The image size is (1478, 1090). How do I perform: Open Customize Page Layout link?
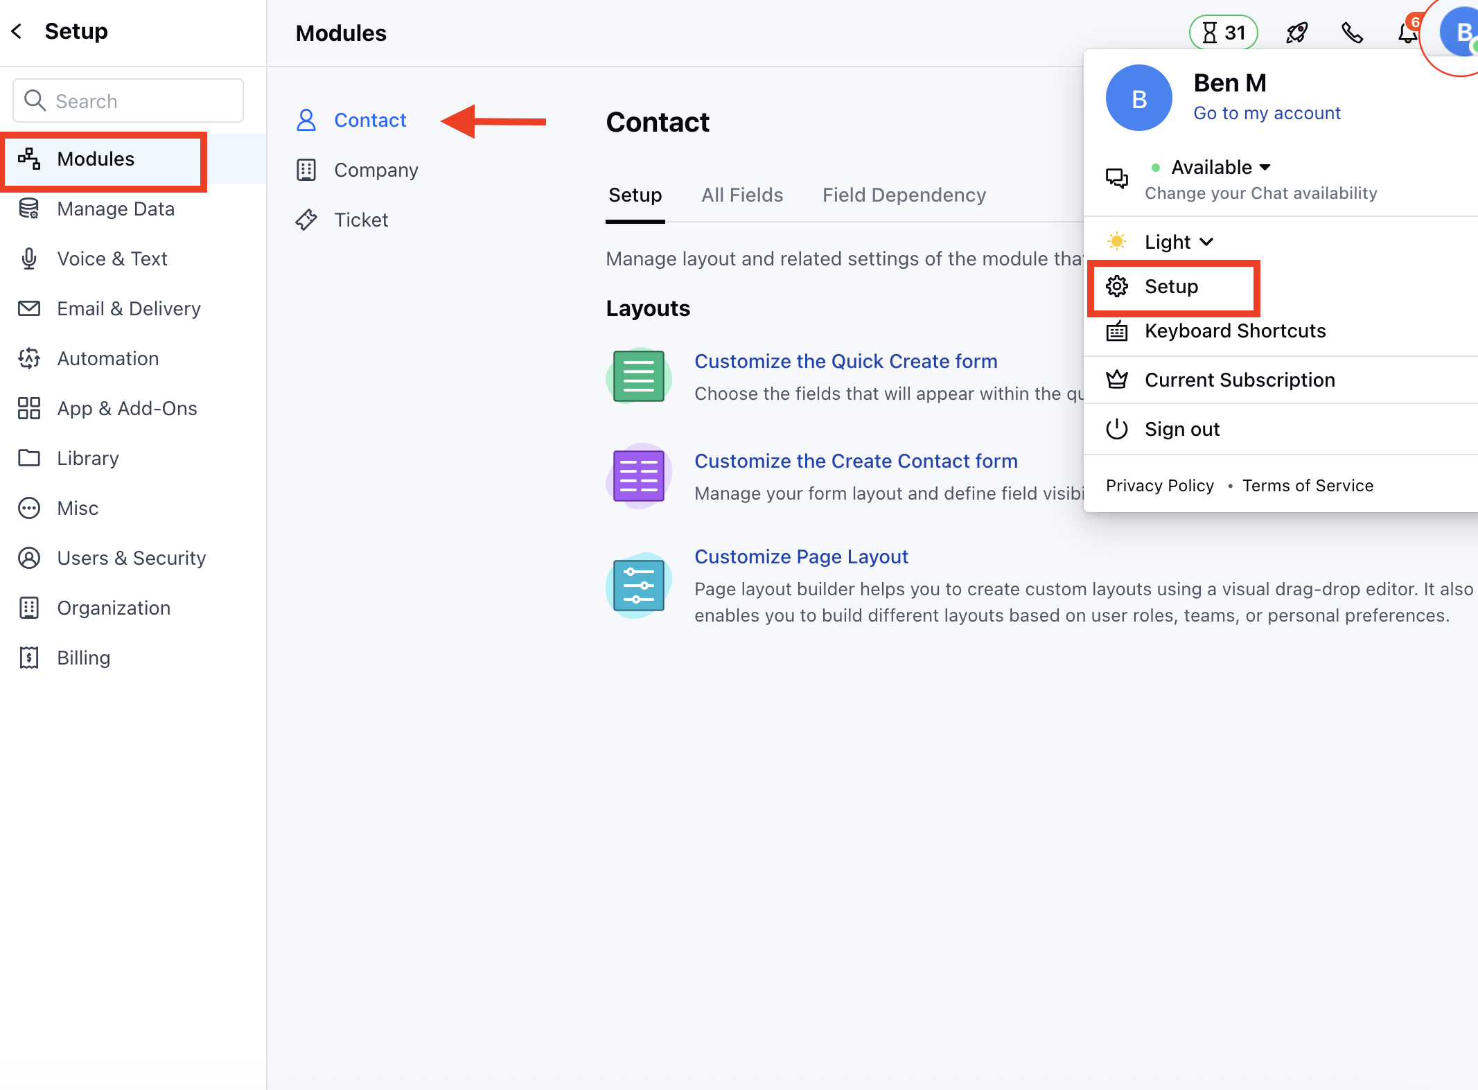coord(801,556)
